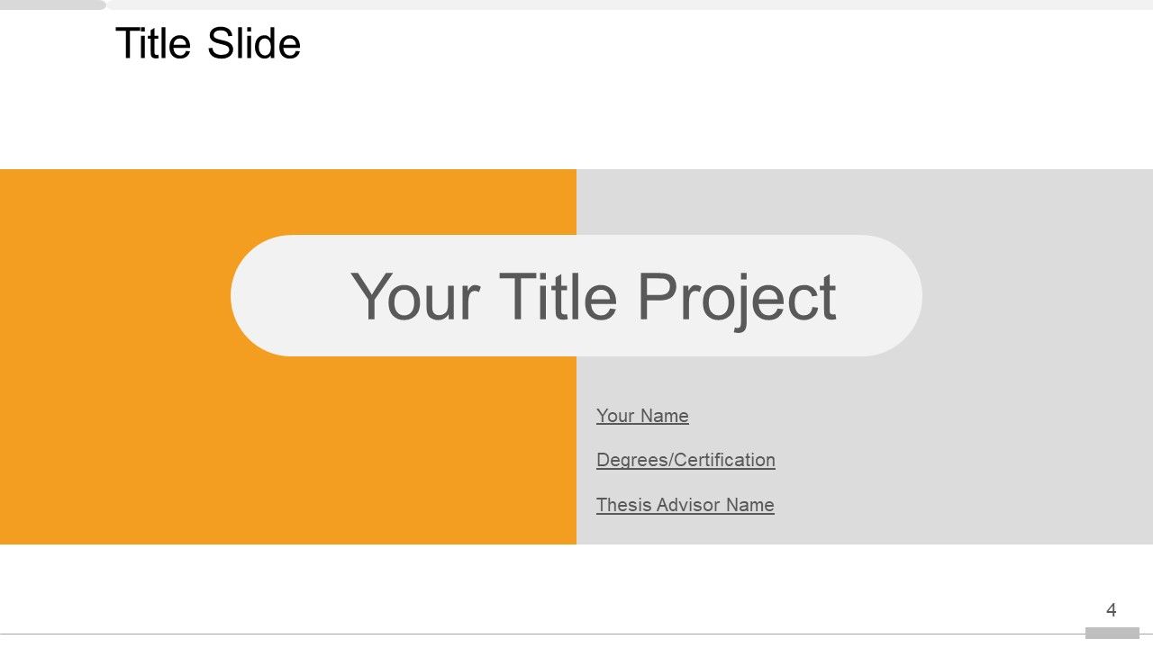1153x648 pixels.
Task: Click the word "Title" in the pill banner
Action: [x=558, y=297]
